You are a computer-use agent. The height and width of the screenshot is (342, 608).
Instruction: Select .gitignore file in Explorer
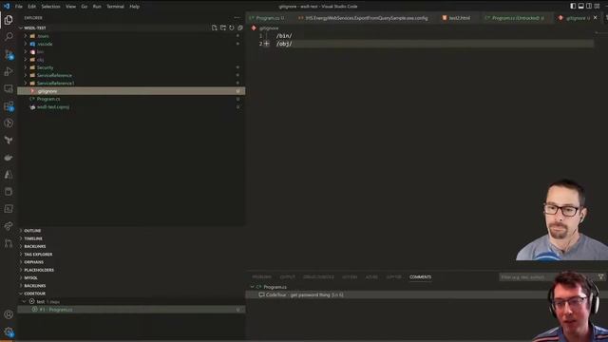(x=131, y=91)
